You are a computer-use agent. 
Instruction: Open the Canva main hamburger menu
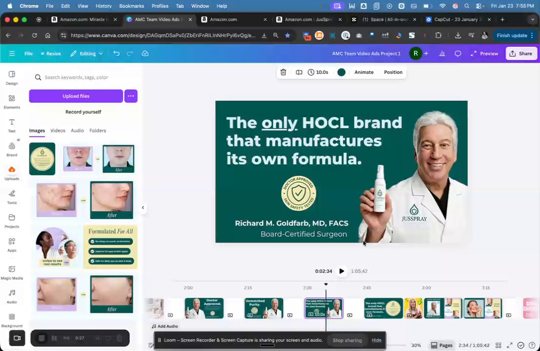12,53
